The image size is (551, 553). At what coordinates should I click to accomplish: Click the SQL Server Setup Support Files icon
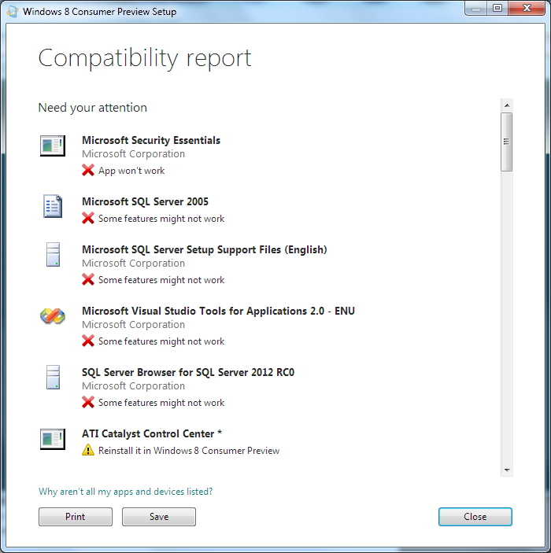pos(53,254)
